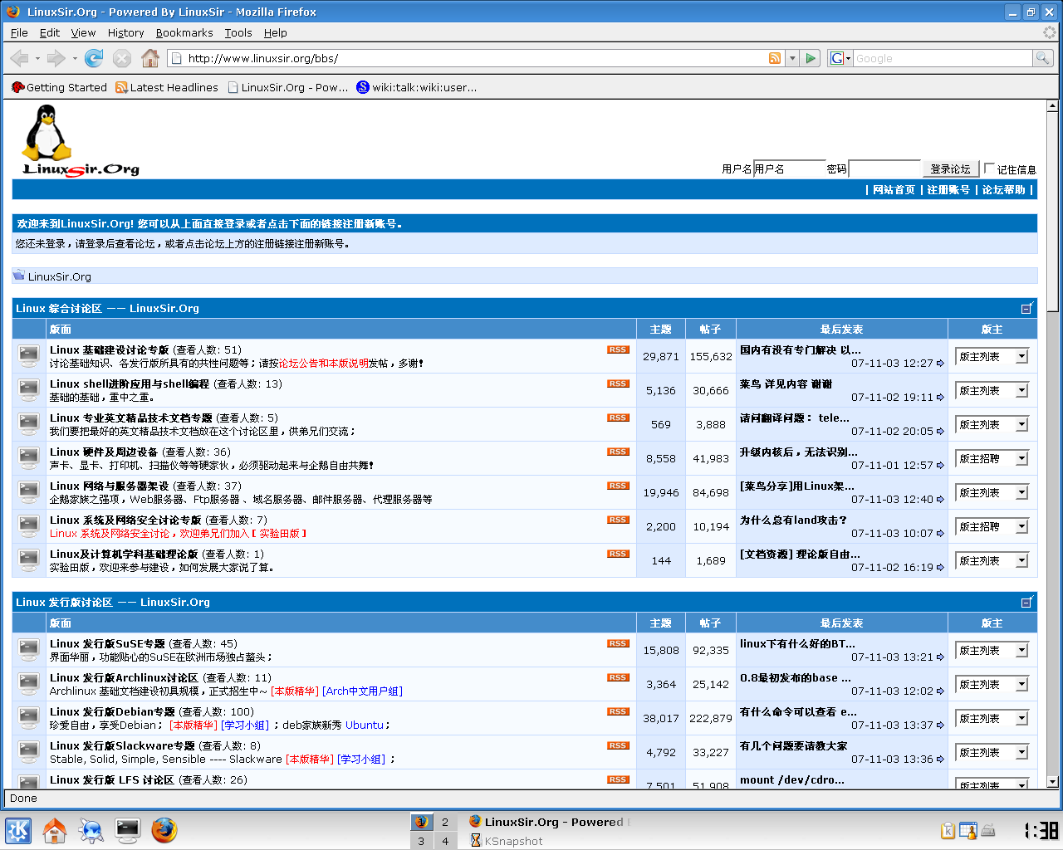Open the address bar URL dropdown
The width and height of the screenshot is (1063, 850).
792,58
